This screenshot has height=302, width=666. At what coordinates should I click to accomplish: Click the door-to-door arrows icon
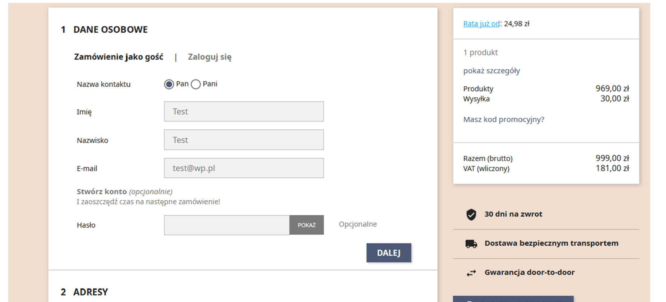tap(471, 273)
